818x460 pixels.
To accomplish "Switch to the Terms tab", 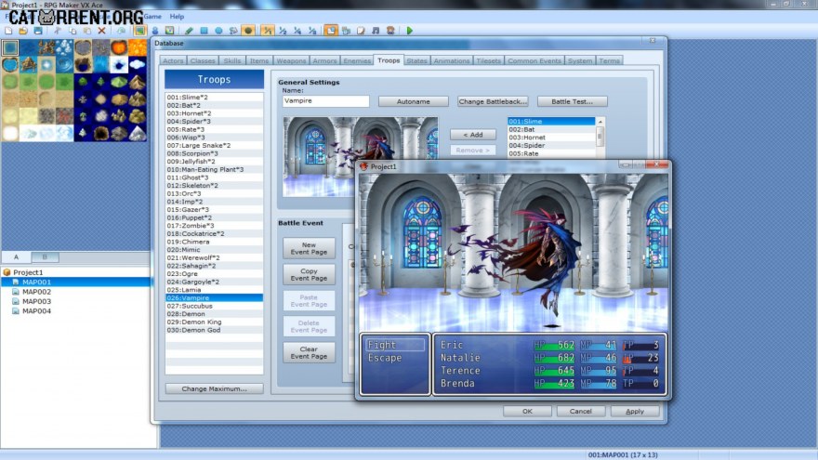I will pos(610,61).
